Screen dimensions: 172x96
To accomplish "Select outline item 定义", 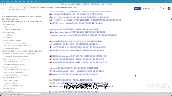I will [5, 27].
